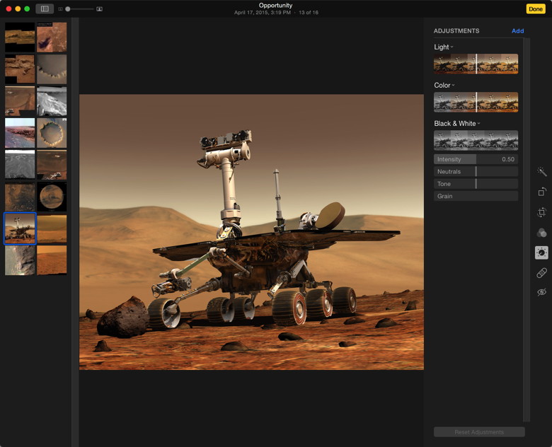Click the Intensity slider

point(476,160)
